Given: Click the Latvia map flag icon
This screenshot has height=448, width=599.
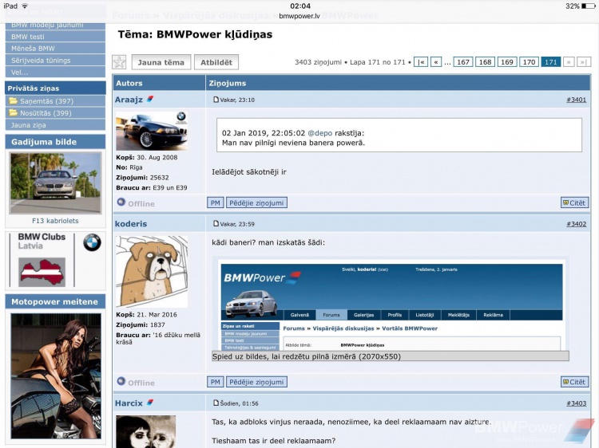Looking at the screenshot, I should coord(42,272).
